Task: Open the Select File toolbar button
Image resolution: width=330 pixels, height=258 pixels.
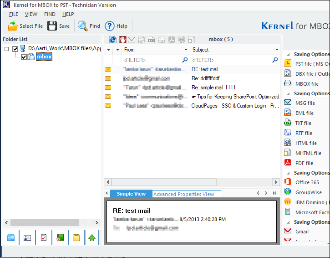Action: [x=25, y=26]
